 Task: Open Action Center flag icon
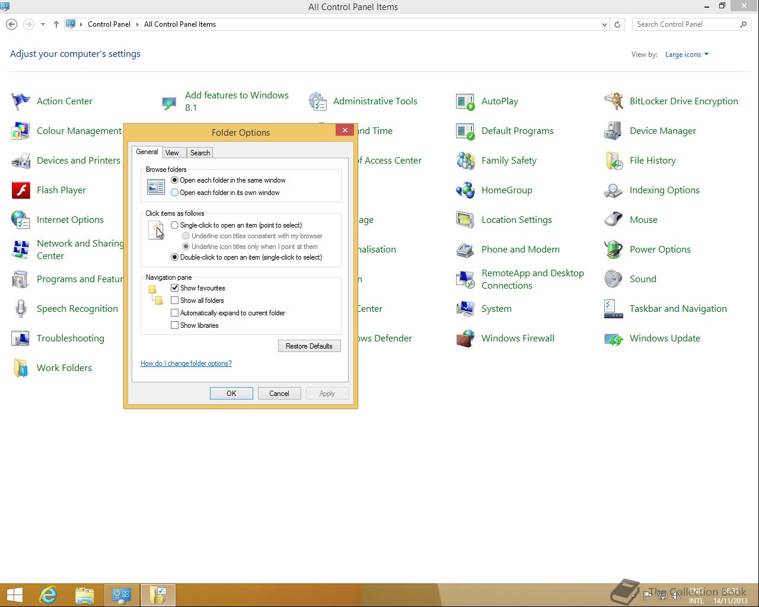click(x=21, y=101)
